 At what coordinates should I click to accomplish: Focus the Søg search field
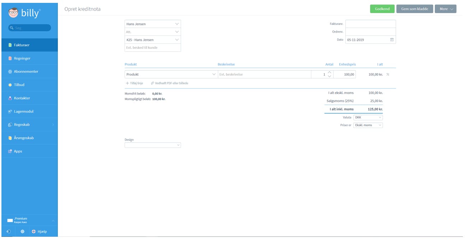pyautogui.click(x=29, y=28)
